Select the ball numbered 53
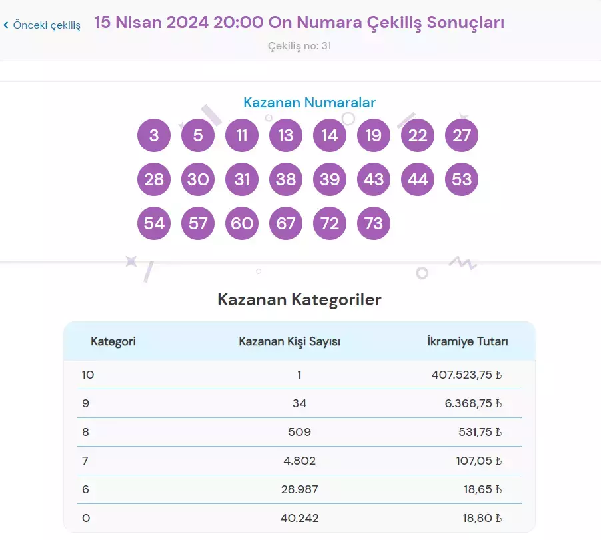 (x=462, y=179)
